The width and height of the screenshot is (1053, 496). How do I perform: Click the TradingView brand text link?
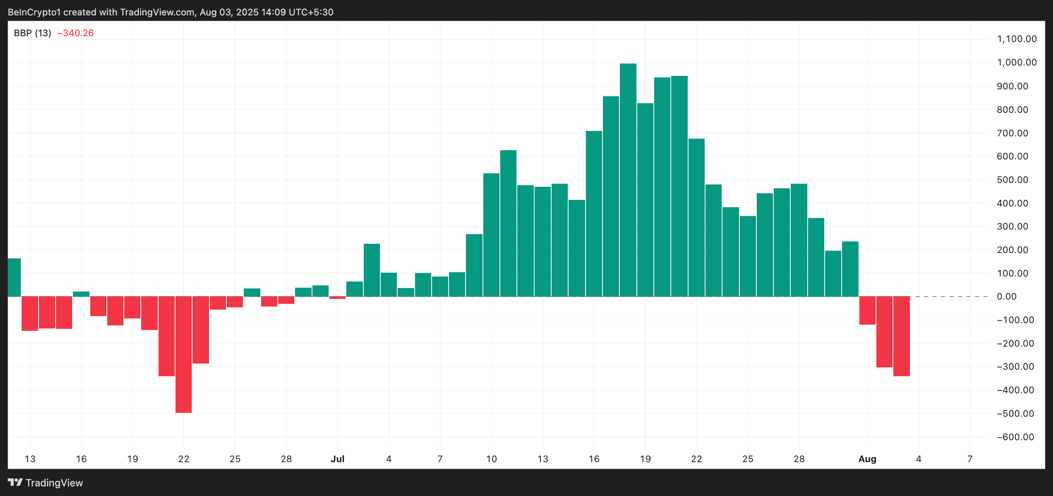click(54, 483)
